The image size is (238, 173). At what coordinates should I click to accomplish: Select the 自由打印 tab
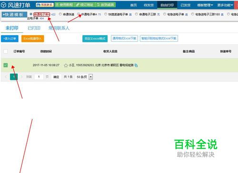(x=167, y=5)
